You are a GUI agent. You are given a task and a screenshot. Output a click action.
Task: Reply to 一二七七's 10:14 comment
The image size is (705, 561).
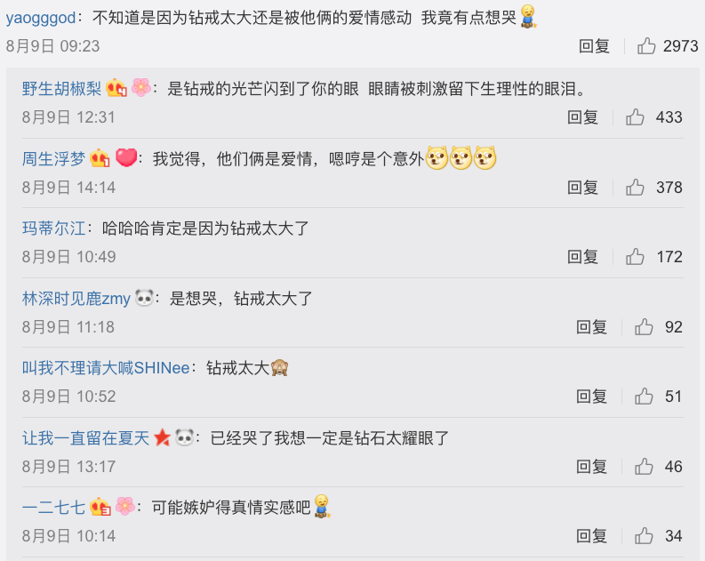(x=591, y=536)
